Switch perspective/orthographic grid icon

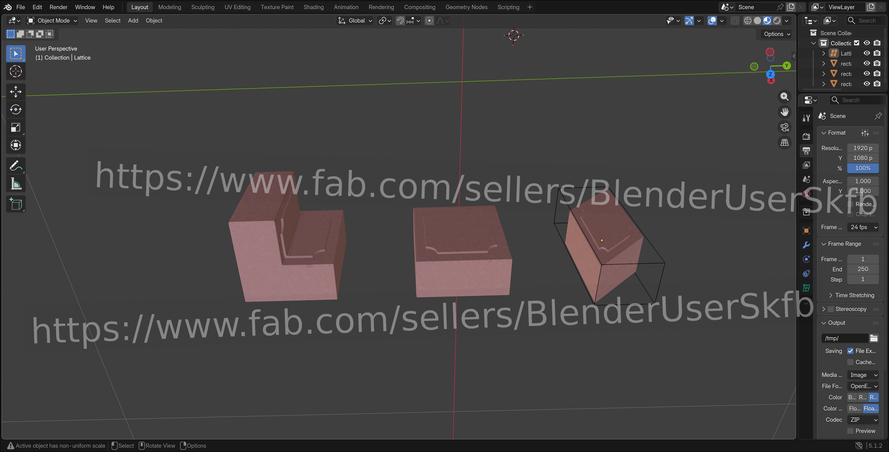tap(784, 143)
